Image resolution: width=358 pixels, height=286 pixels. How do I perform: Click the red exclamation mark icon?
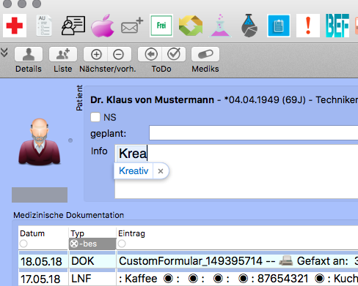(x=308, y=26)
